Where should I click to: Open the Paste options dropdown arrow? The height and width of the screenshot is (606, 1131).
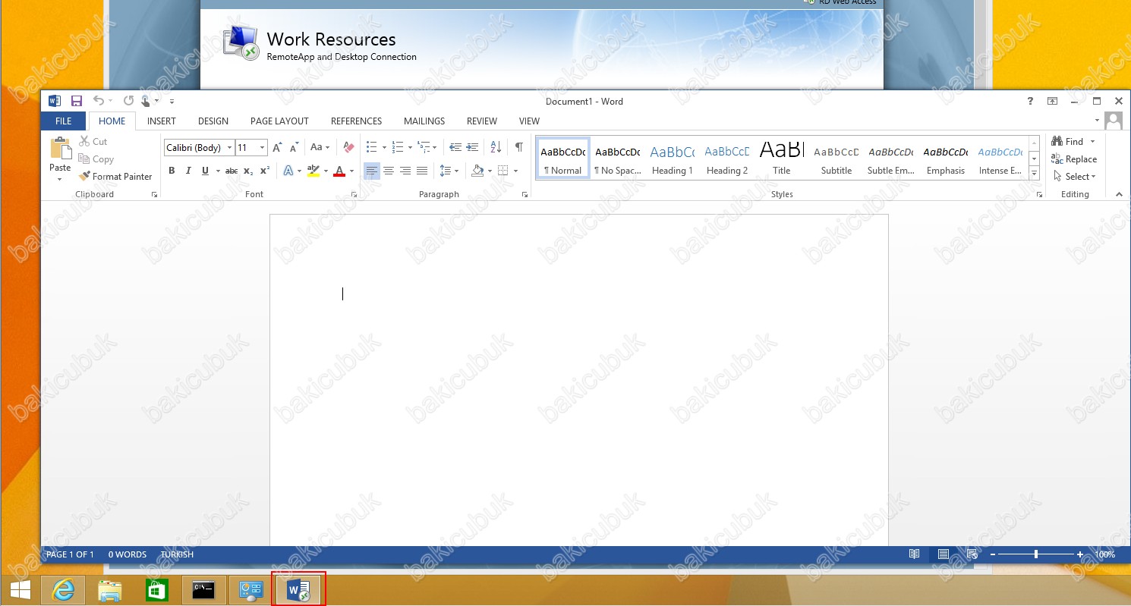[60, 180]
